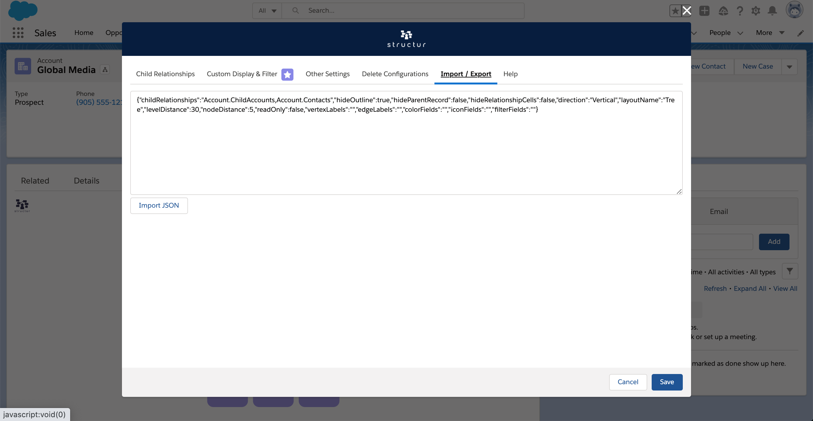Image resolution: width=813 pixels, height=421 pixels.
Task: Expand the Search dropdown selector
Action: (267, 10)
